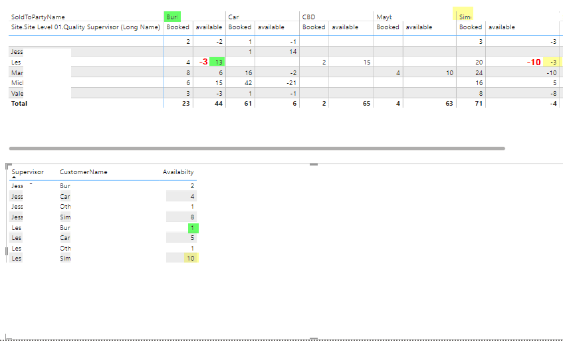Click the Total value 65 under CBD available
The width and height of the screenshot is (563, 343).
pos(366,104)
